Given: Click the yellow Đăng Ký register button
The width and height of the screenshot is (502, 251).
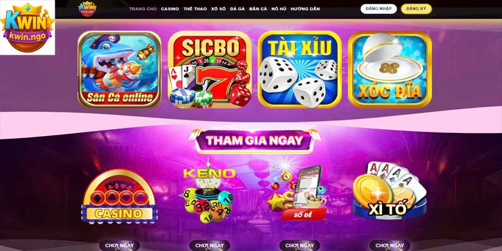Looking at the screenshot, I should (416, 9).
